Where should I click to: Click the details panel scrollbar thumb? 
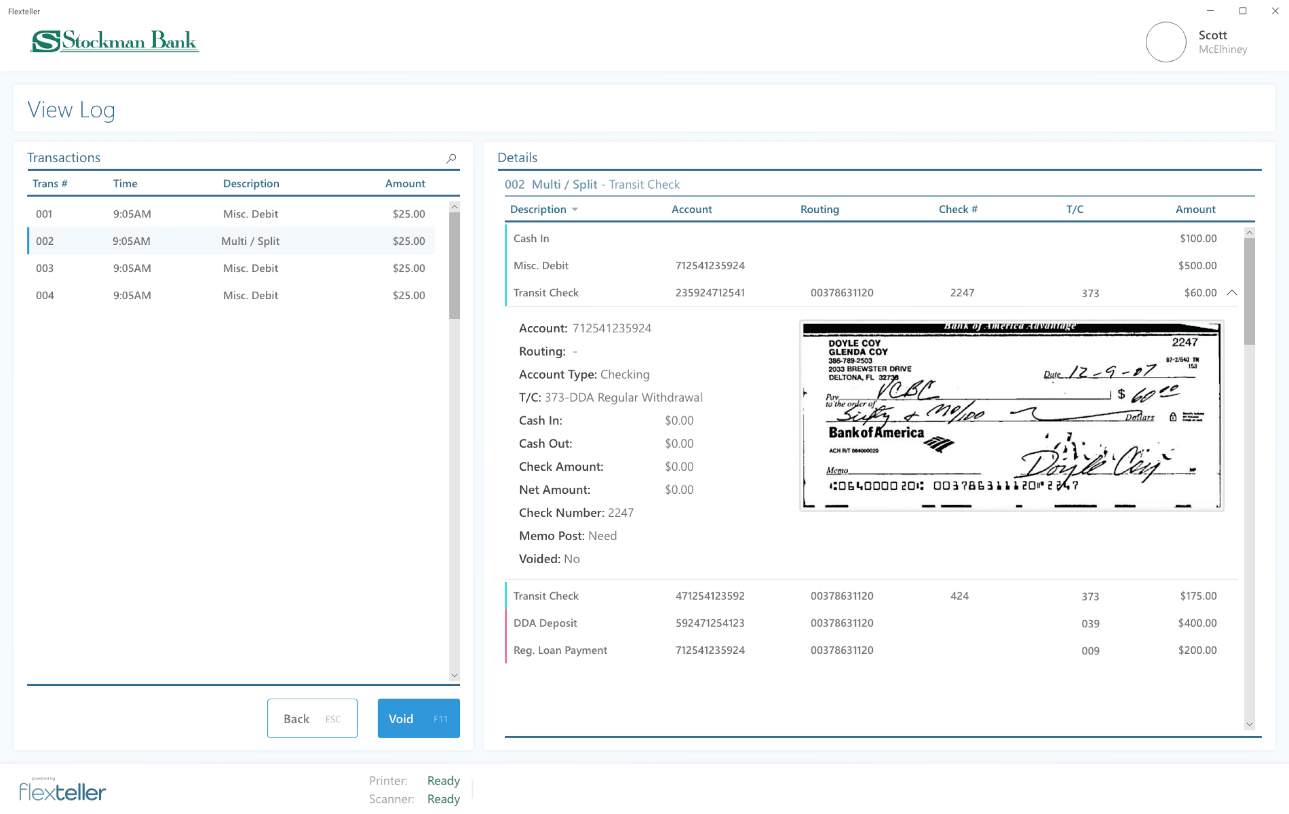tap(1250, 291)
